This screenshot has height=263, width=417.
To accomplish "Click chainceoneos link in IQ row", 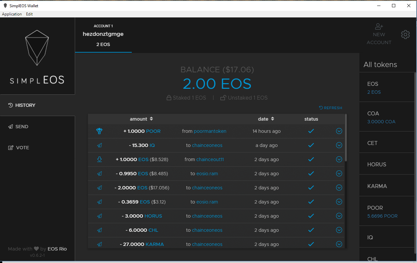I will [207, 145].
